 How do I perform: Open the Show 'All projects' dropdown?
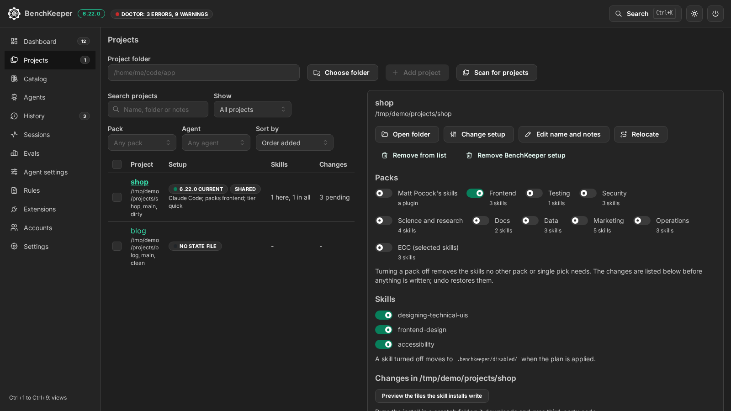[x=253, y=110]
